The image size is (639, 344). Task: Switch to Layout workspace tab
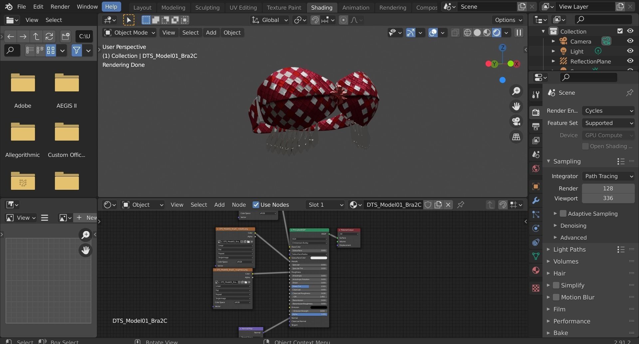[x=142, y=7]
